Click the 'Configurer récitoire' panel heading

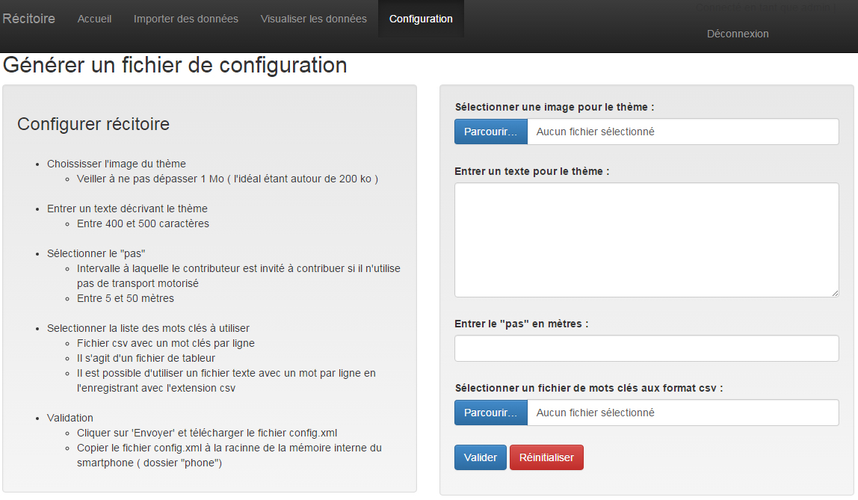93,124
